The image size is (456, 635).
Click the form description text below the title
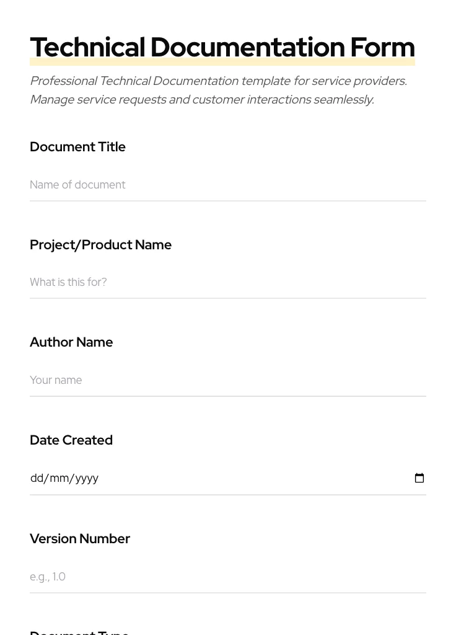click(218, 90)
